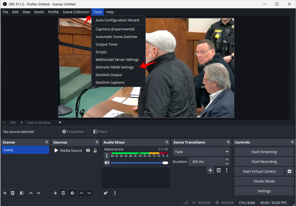Screen dimensions: 296x206
Task: Open the Docks menu
Action: coord(39,12)
